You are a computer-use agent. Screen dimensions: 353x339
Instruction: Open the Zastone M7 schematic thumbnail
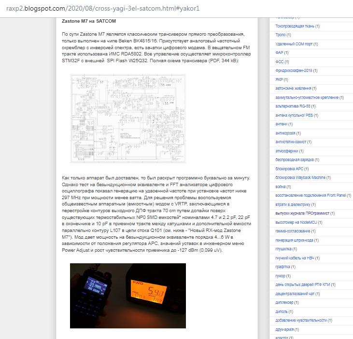click(128, 119)
